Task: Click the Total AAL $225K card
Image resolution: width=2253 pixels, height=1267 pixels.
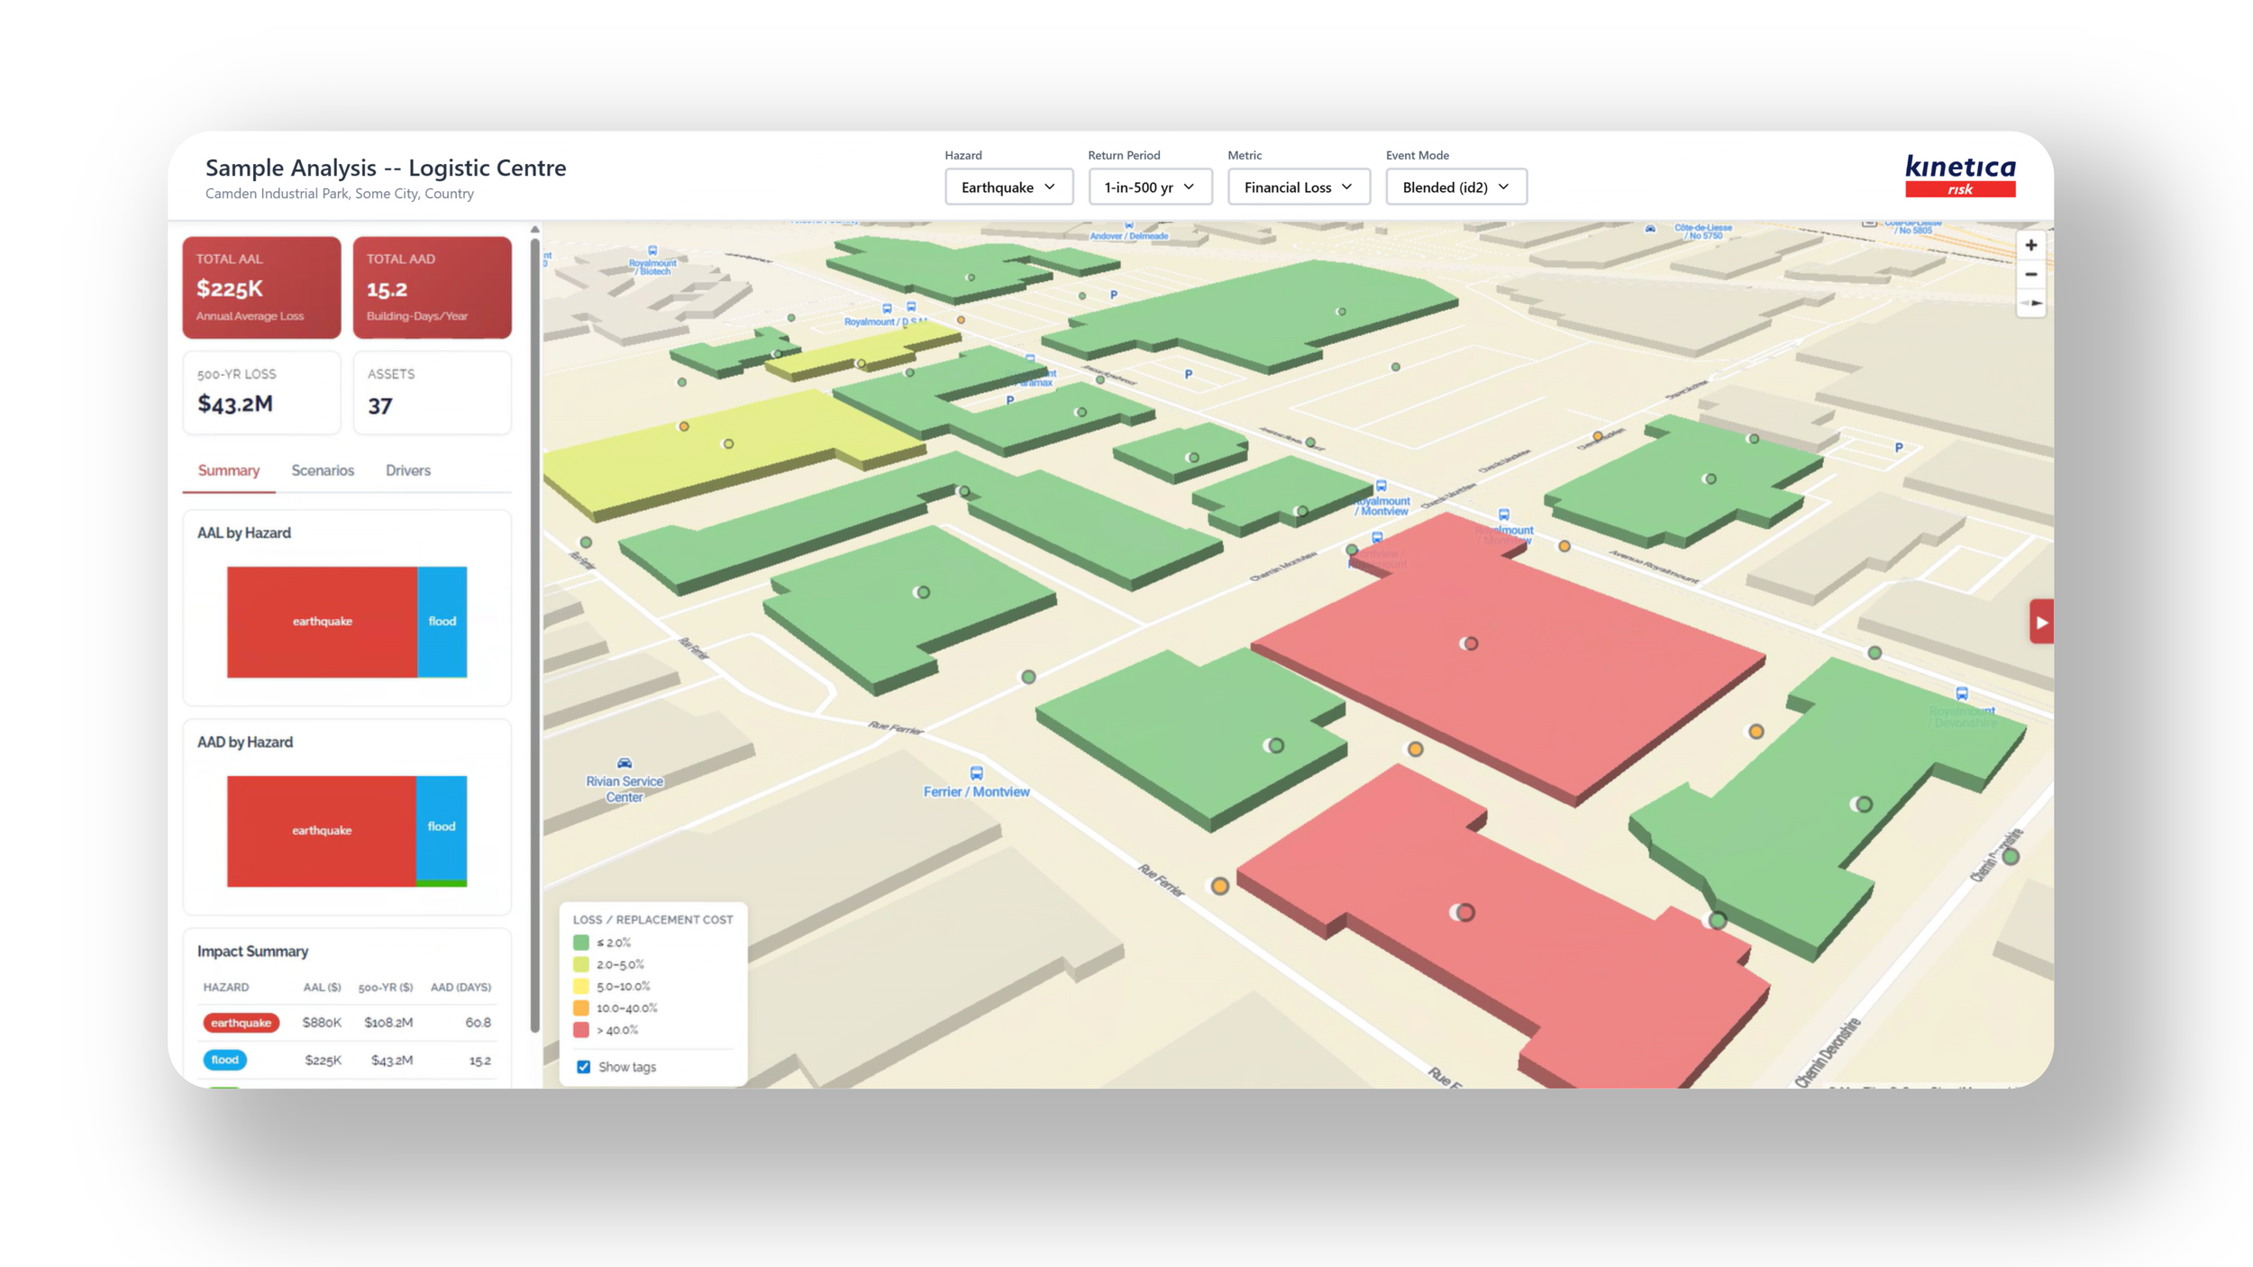Action: (x=261, y=287)
